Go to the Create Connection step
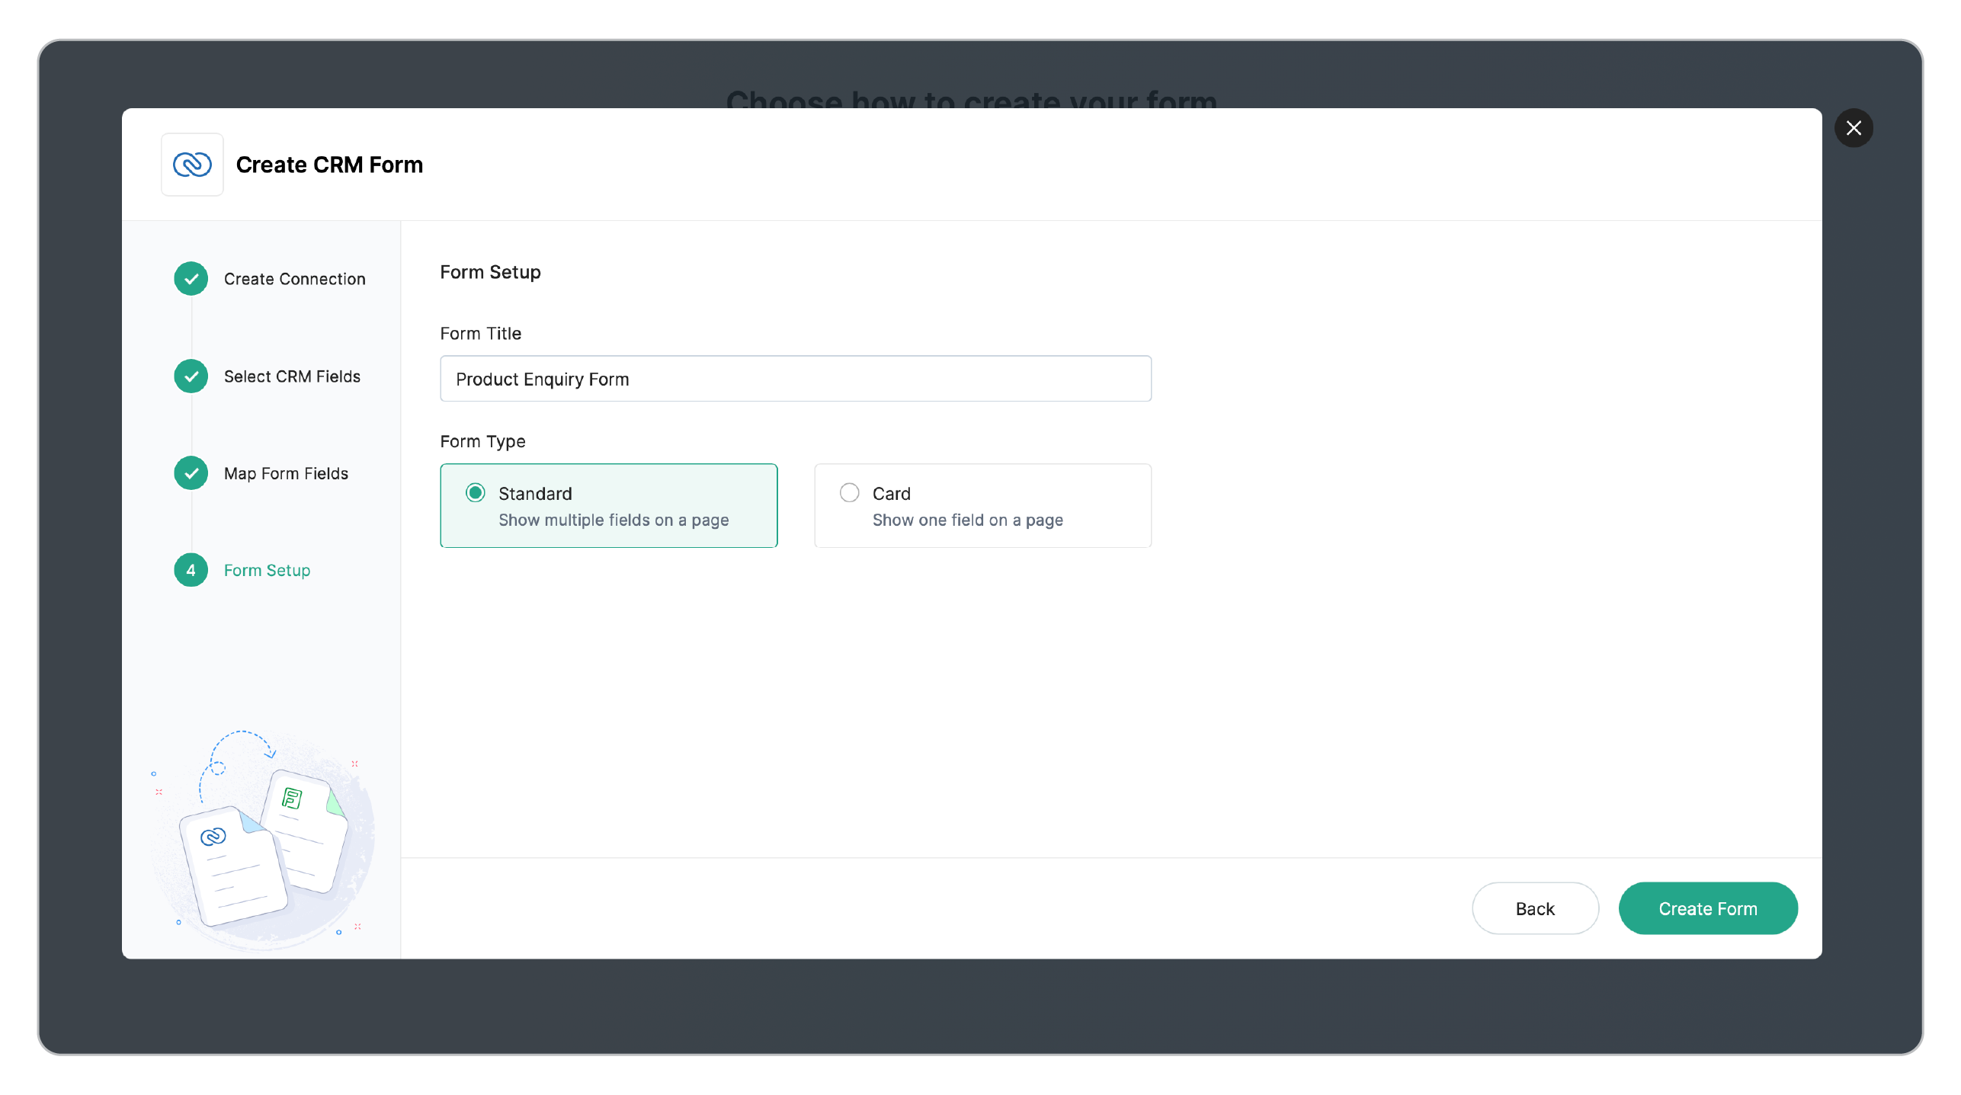Image resolution: width=1961 pixels, height=1095 pixels. point(294,279)
